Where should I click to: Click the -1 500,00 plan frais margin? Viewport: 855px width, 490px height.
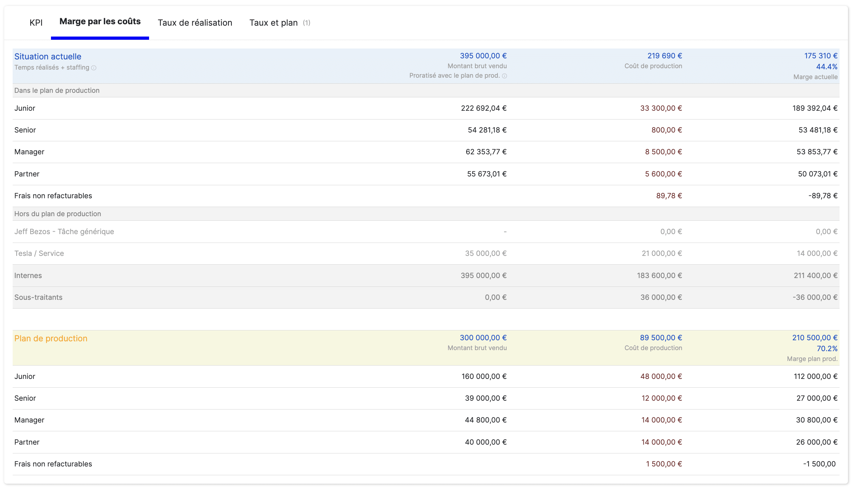coord(819,464)
